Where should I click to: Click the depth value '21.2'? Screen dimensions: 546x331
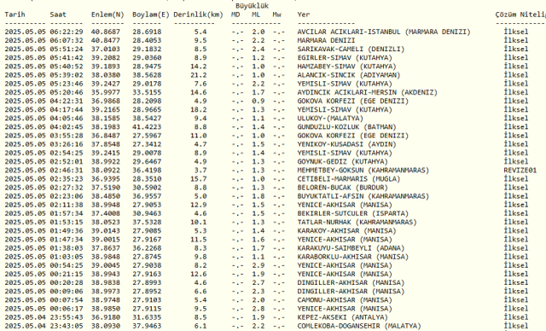click(x=199, y=75)
